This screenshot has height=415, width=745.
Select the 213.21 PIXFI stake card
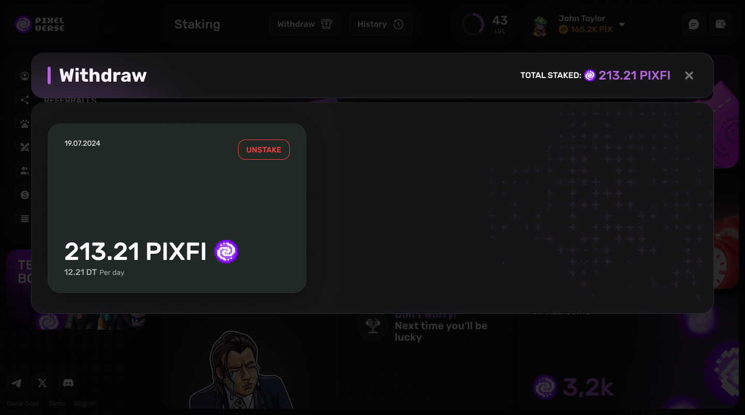177,208
